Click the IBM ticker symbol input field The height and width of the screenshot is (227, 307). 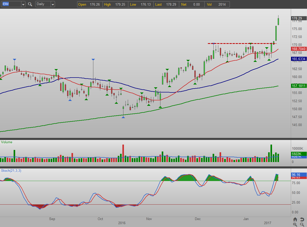tap(11, 4)
